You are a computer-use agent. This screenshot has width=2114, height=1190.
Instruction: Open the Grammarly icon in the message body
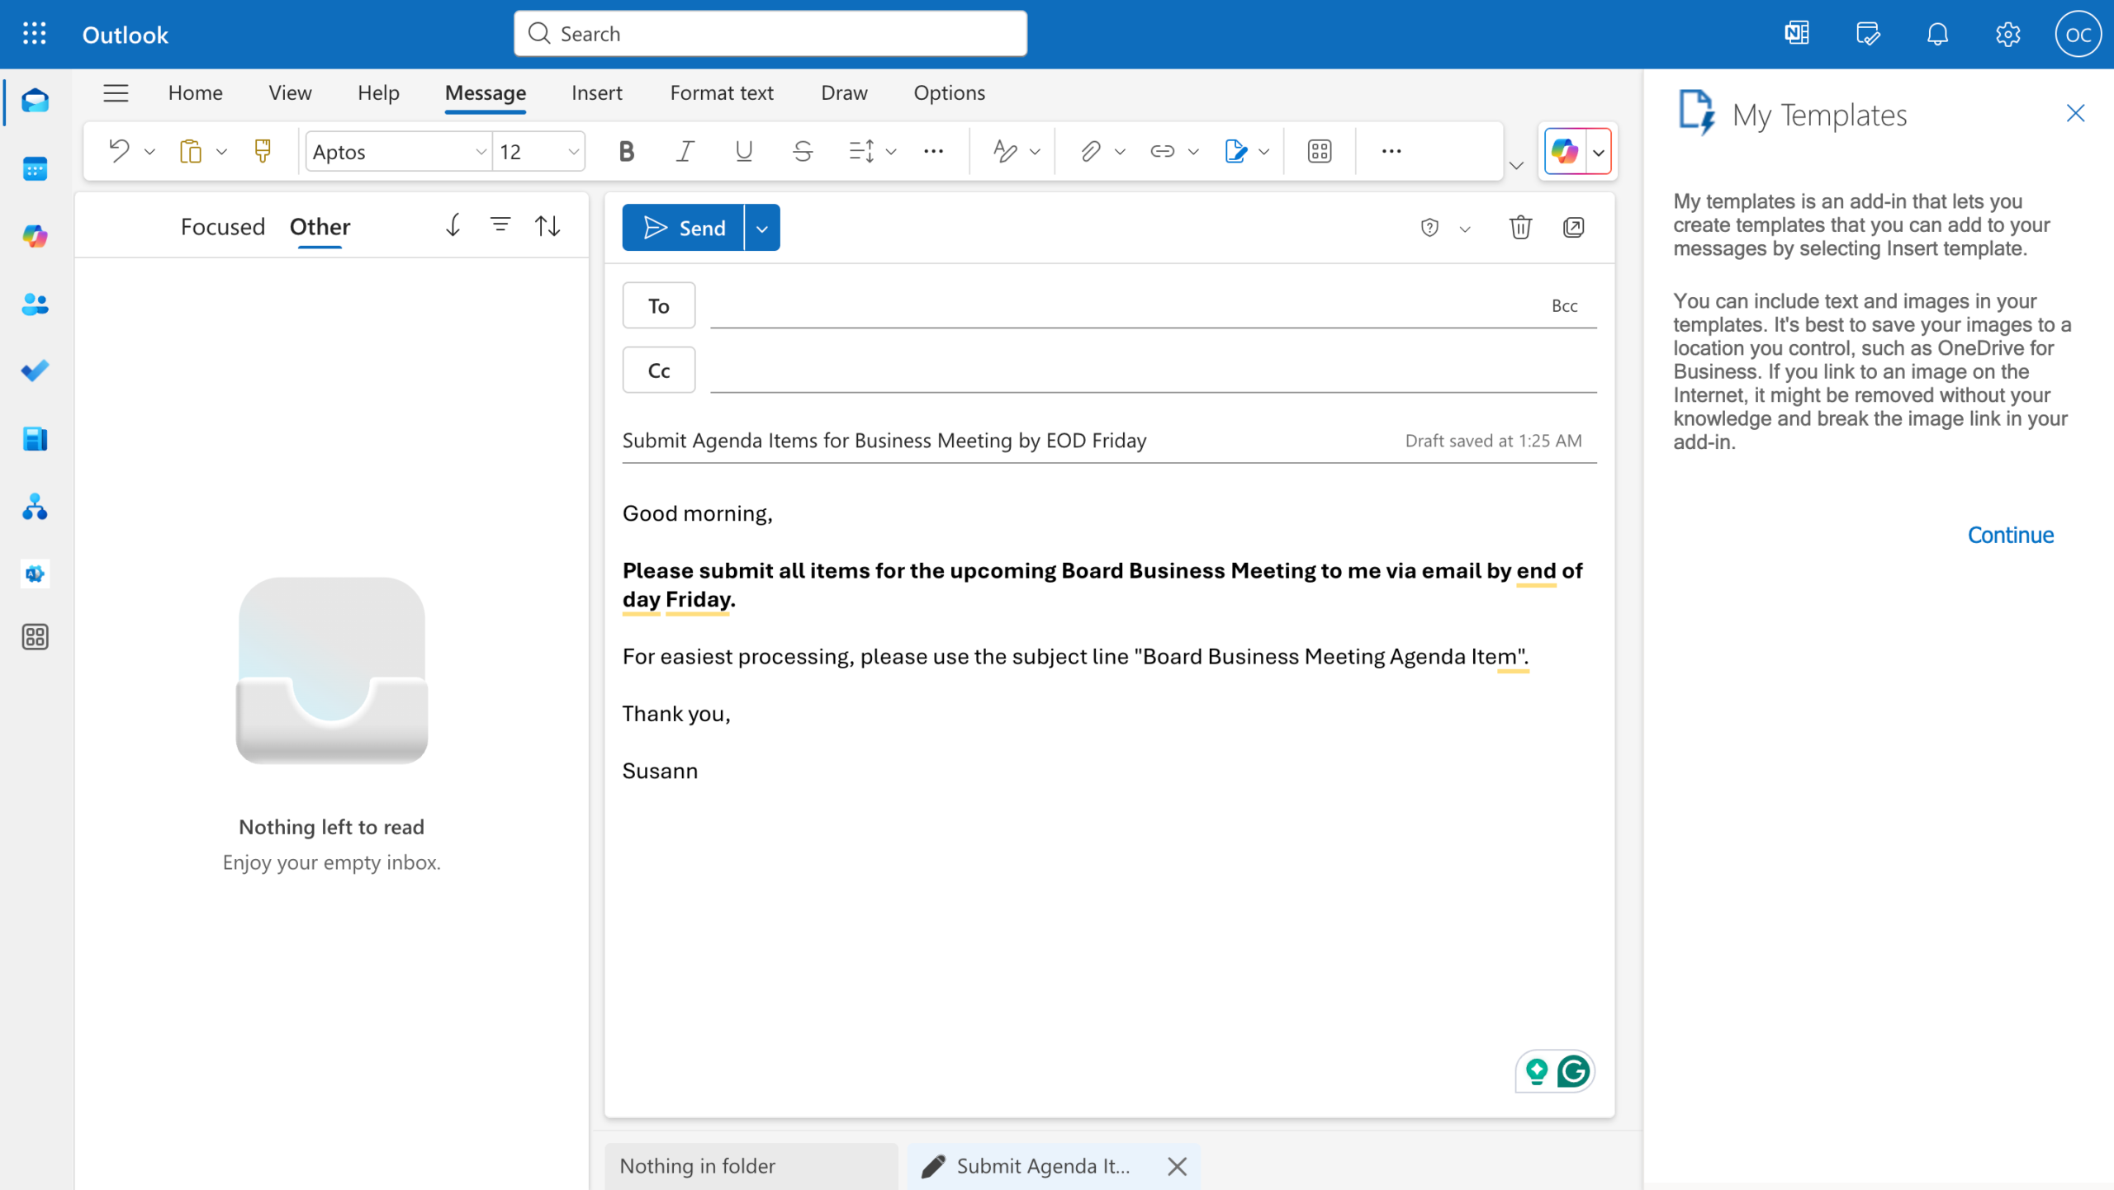[x=1573, y=1071]
